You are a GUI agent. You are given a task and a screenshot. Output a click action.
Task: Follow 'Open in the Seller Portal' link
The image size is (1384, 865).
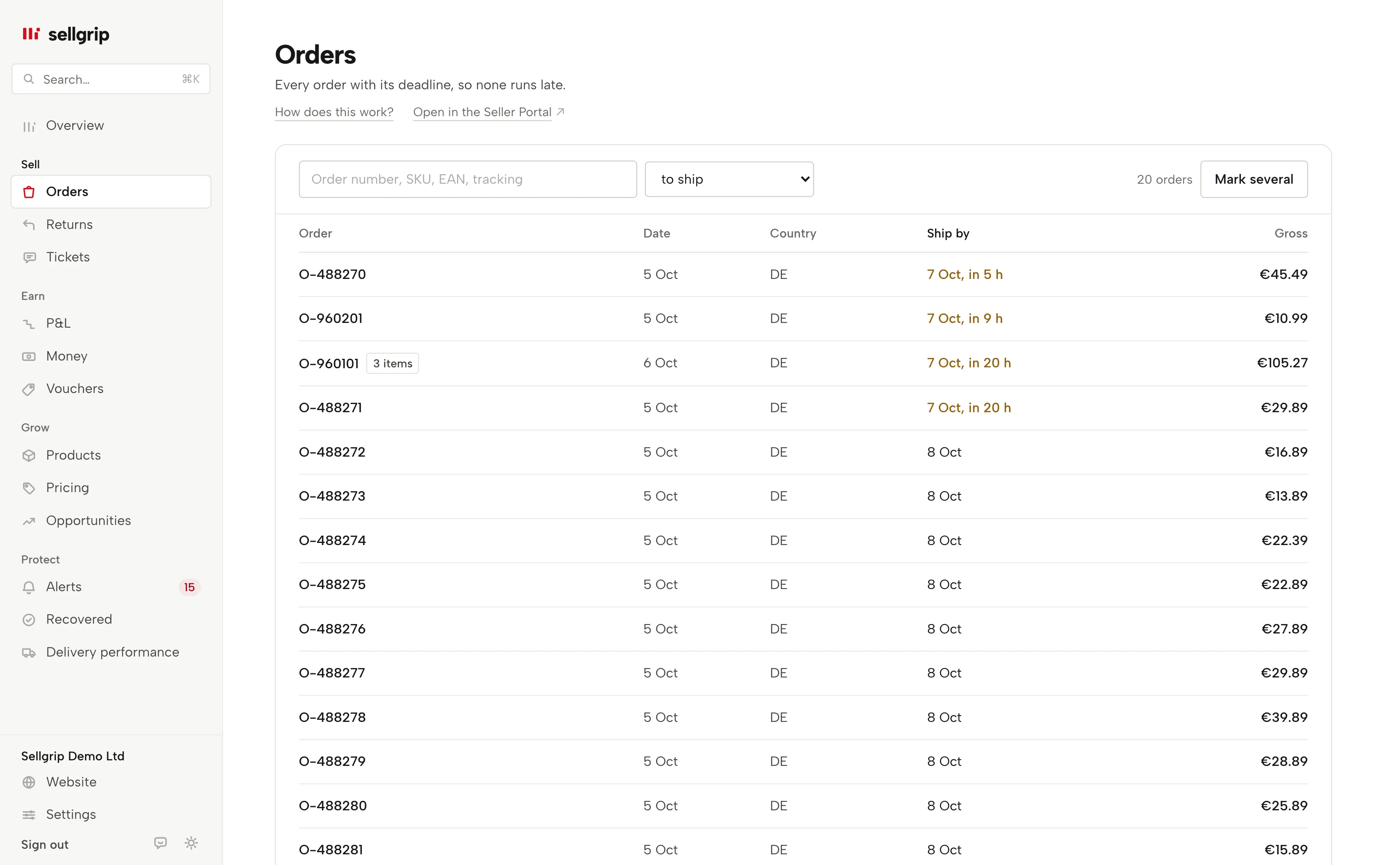click(x=488, y=112)
